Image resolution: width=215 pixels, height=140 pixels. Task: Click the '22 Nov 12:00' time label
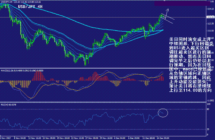pyautogui.click(x=77, y=138)
